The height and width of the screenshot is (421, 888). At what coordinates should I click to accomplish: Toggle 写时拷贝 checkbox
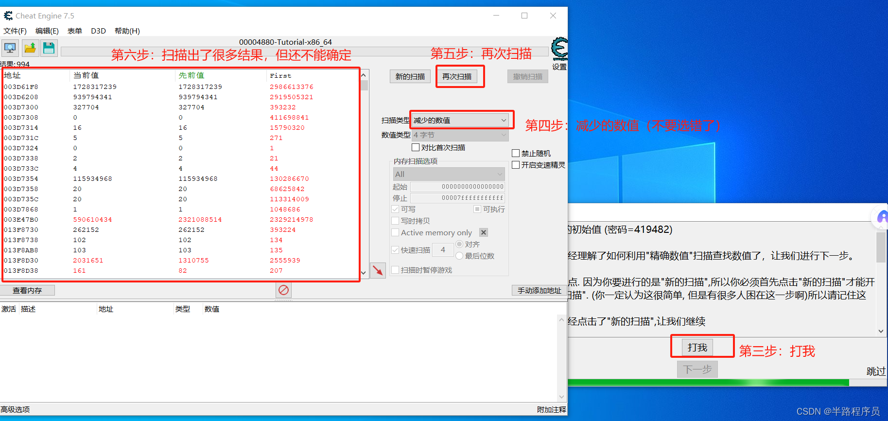tap(395, 221)
